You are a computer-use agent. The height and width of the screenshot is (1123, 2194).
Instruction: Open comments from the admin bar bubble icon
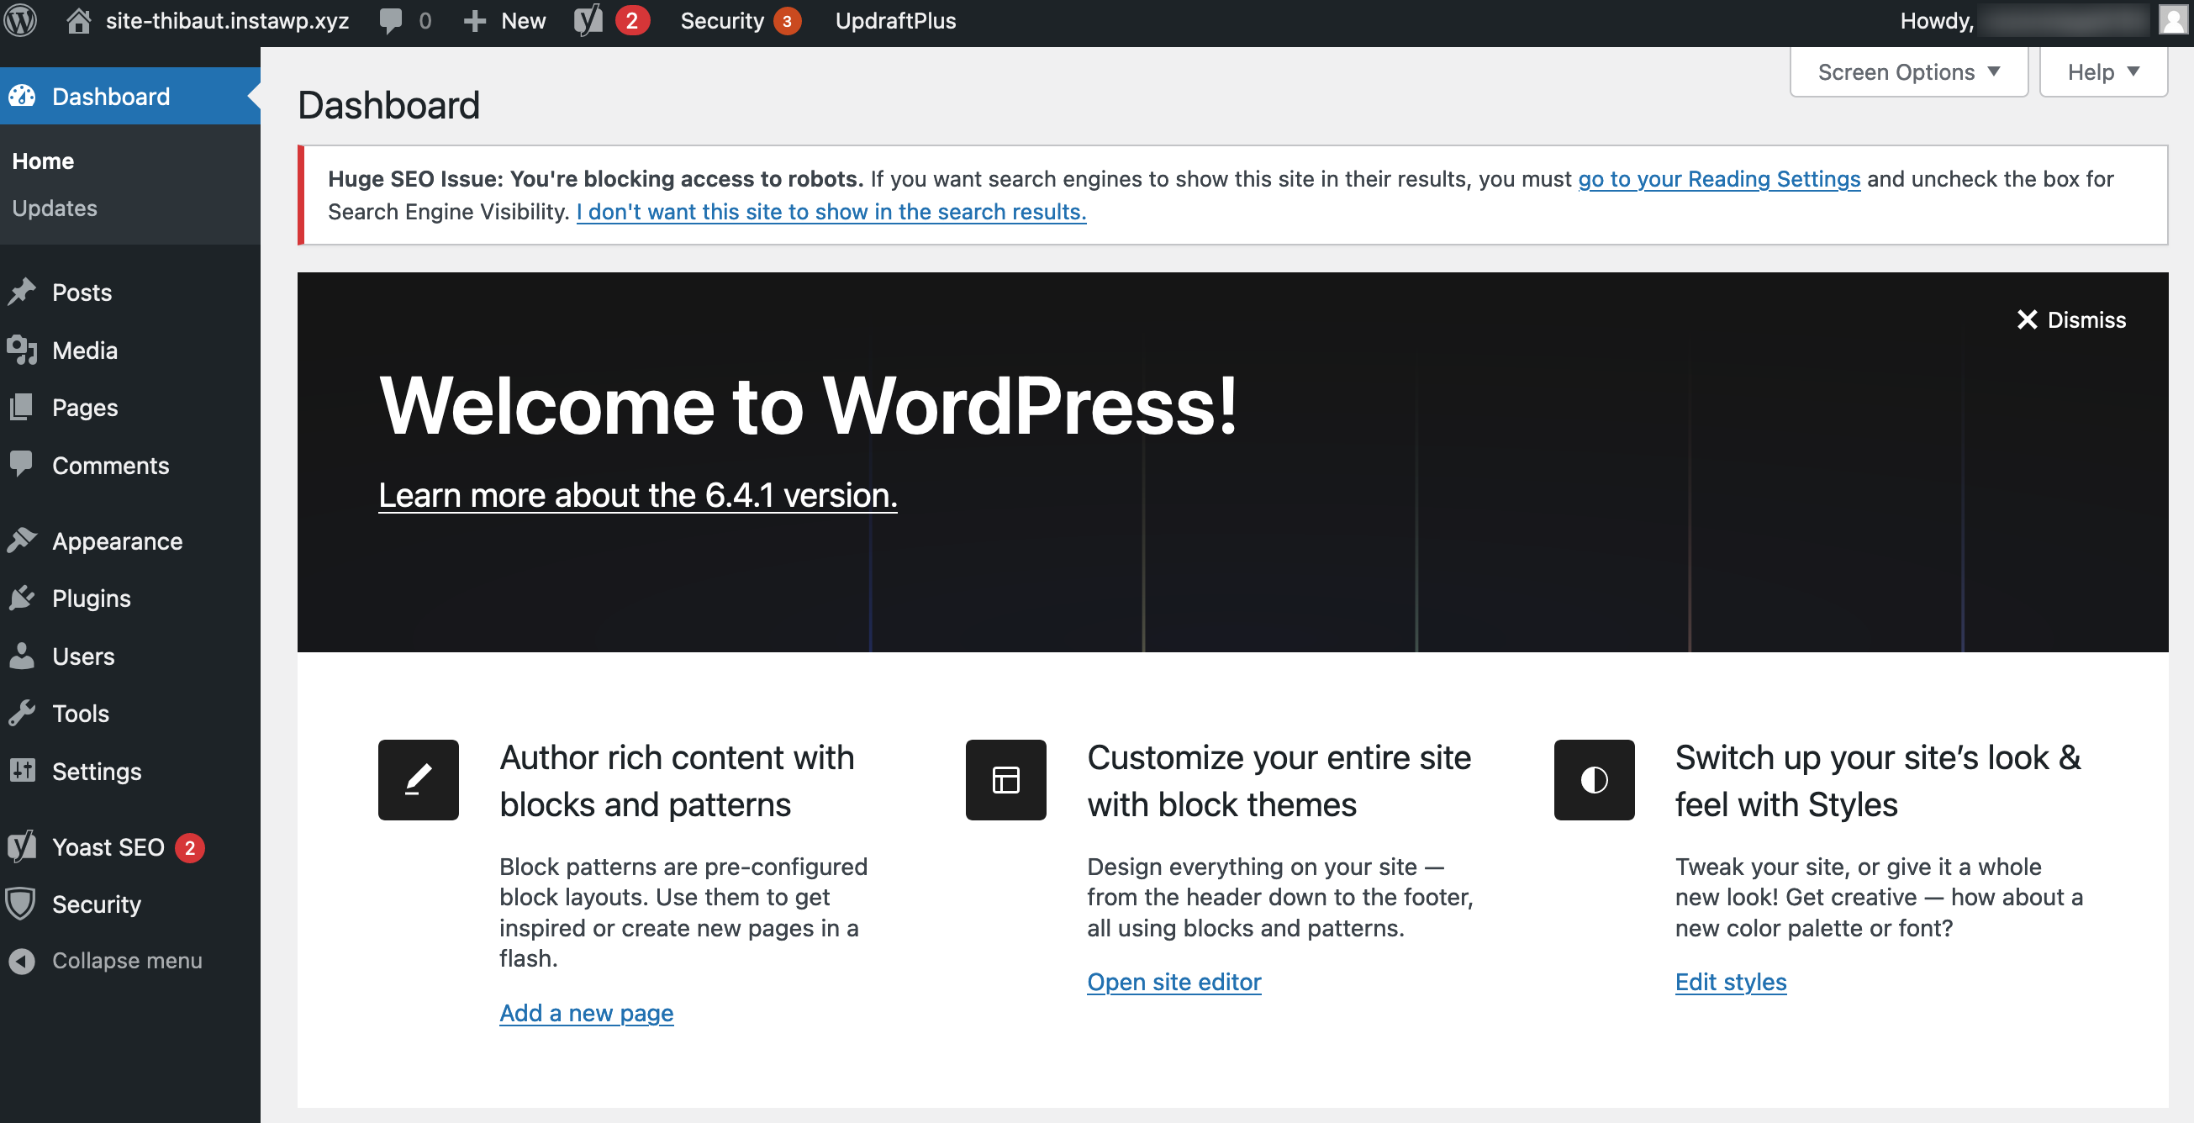click(x=392, y=20)
